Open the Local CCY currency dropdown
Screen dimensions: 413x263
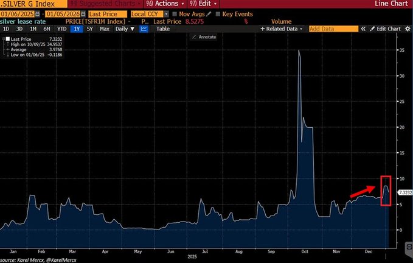[148, 13]
